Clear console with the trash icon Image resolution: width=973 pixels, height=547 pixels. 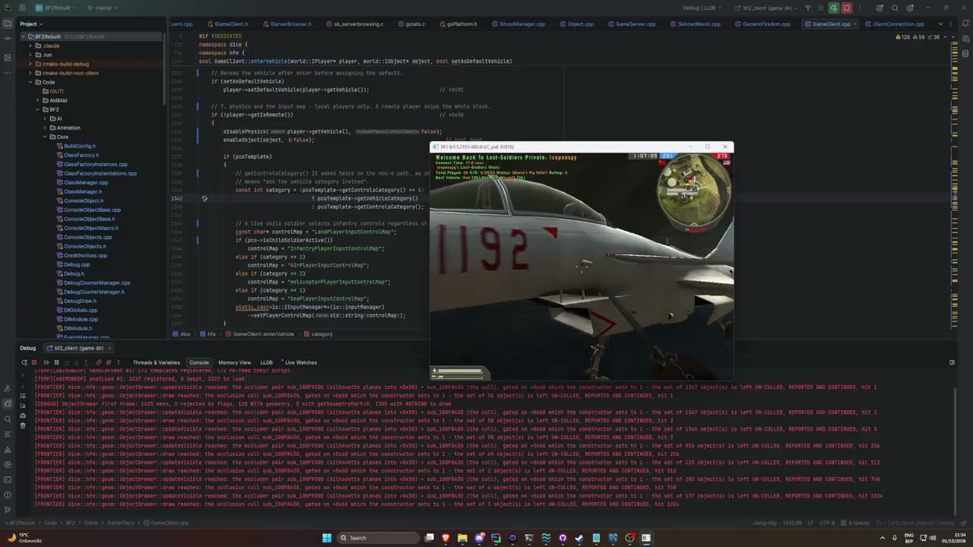pyautogui.click(x=23, y=425)
